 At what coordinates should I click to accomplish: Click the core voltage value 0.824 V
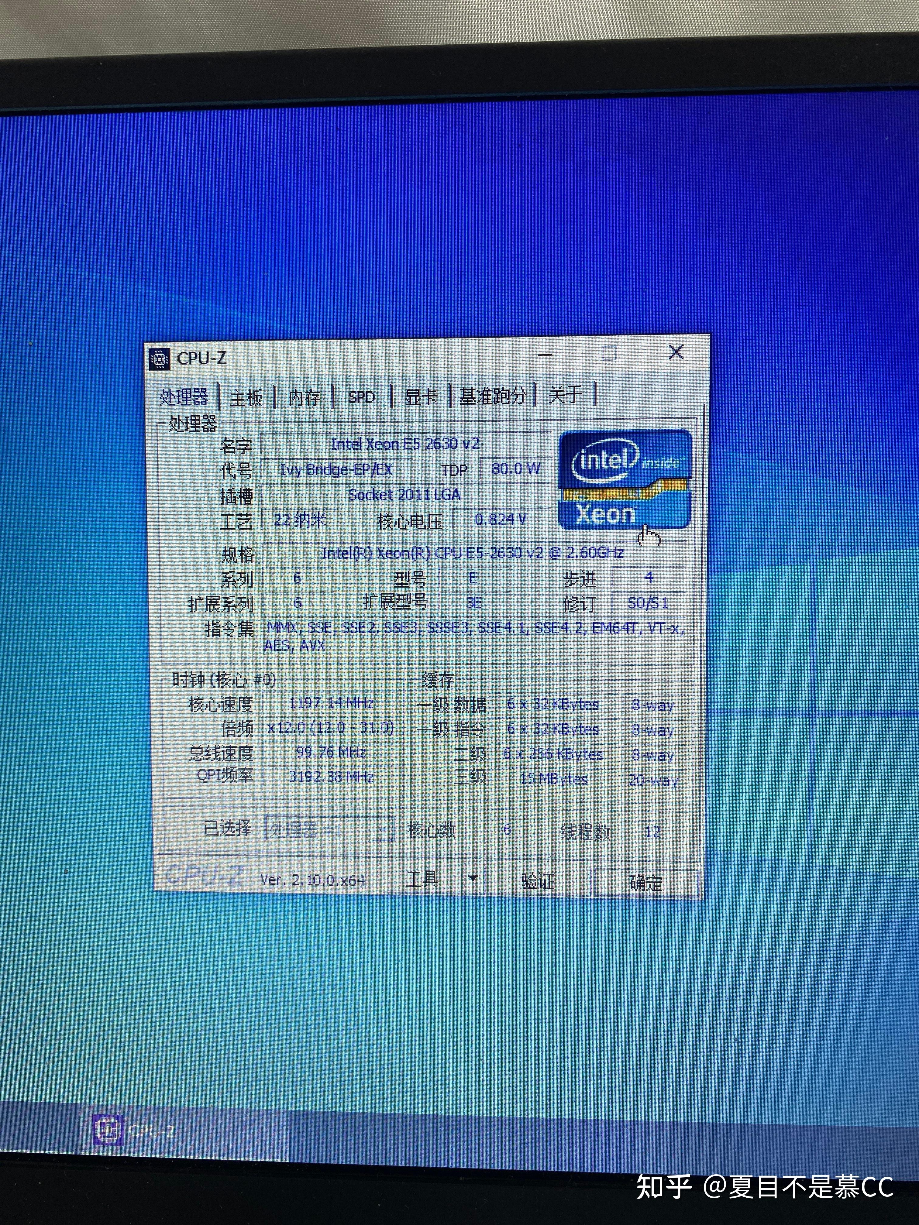501,520
